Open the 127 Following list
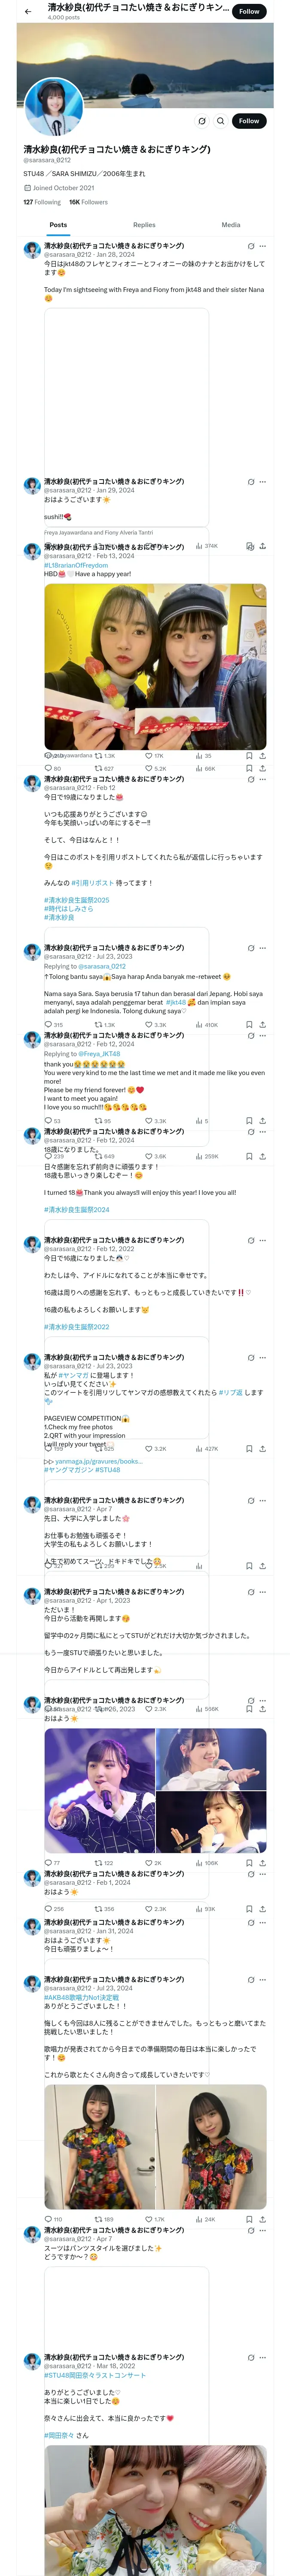Viewport: 290px width, 2576px height. 42,202
